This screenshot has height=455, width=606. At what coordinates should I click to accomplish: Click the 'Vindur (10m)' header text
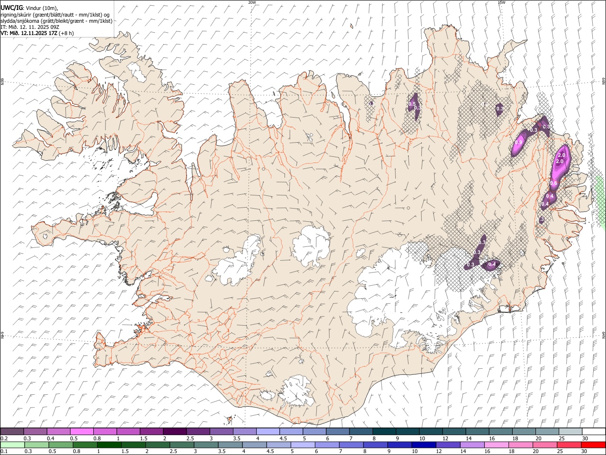42,8
